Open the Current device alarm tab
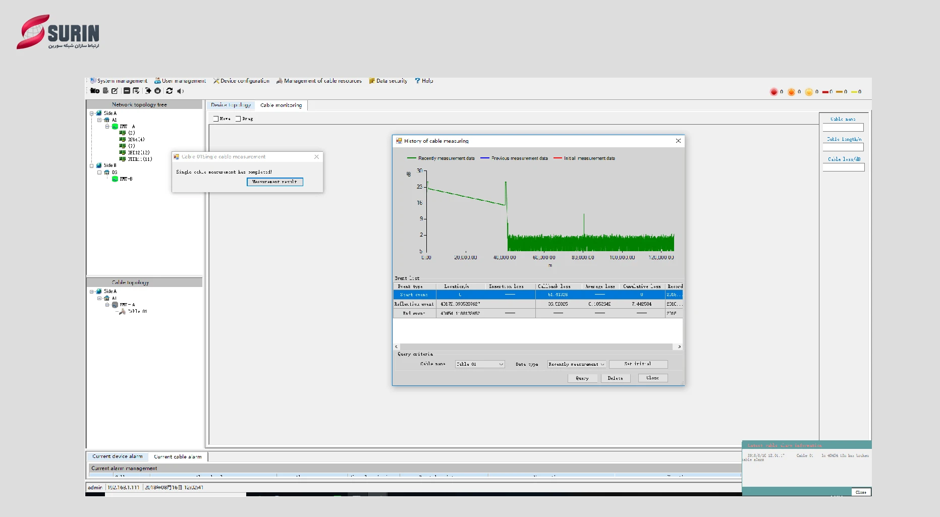This screenshot has width=940, height=517. [118, 456]
